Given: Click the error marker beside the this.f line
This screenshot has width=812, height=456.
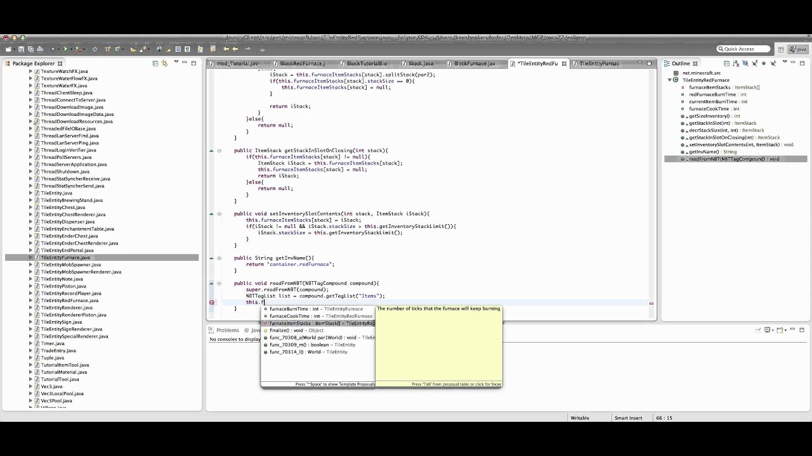Looking at the screenshot, I should 212,302.
